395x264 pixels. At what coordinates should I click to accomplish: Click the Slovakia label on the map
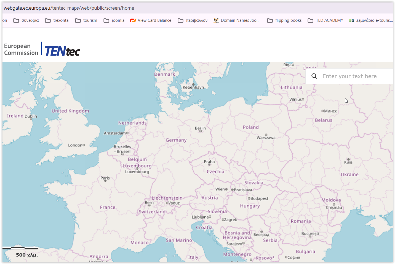(254, 183)
